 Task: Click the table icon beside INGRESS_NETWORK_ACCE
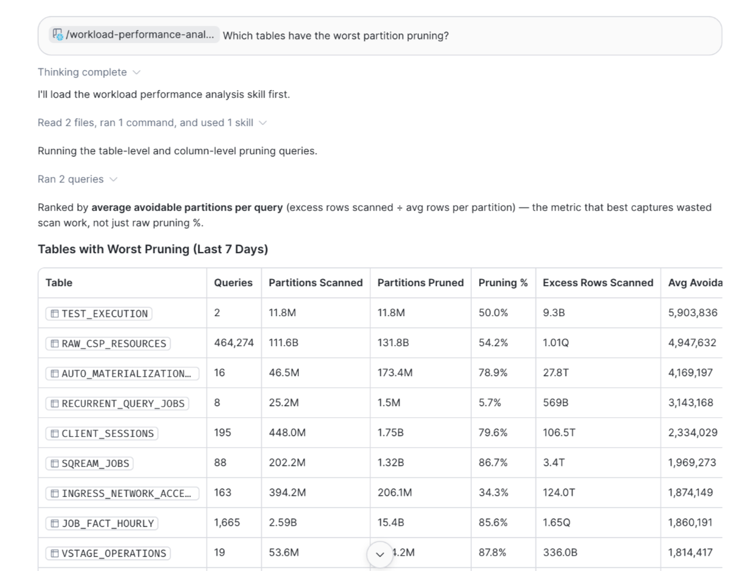[x=55, y=494]
